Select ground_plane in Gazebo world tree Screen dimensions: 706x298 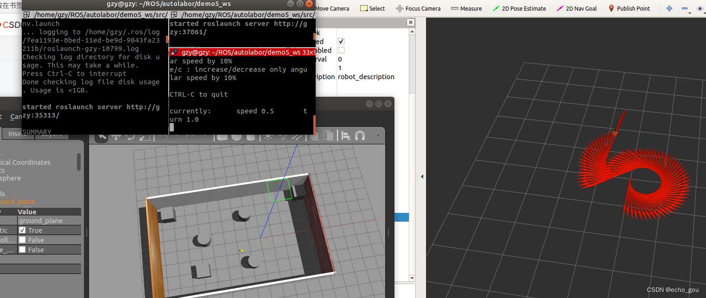click(x=17, y=202)
